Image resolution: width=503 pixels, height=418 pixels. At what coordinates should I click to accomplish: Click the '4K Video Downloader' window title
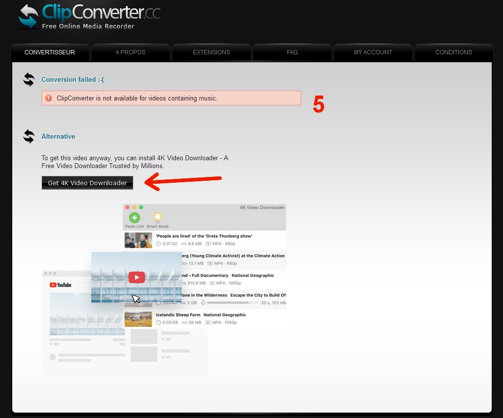(263, 207)
